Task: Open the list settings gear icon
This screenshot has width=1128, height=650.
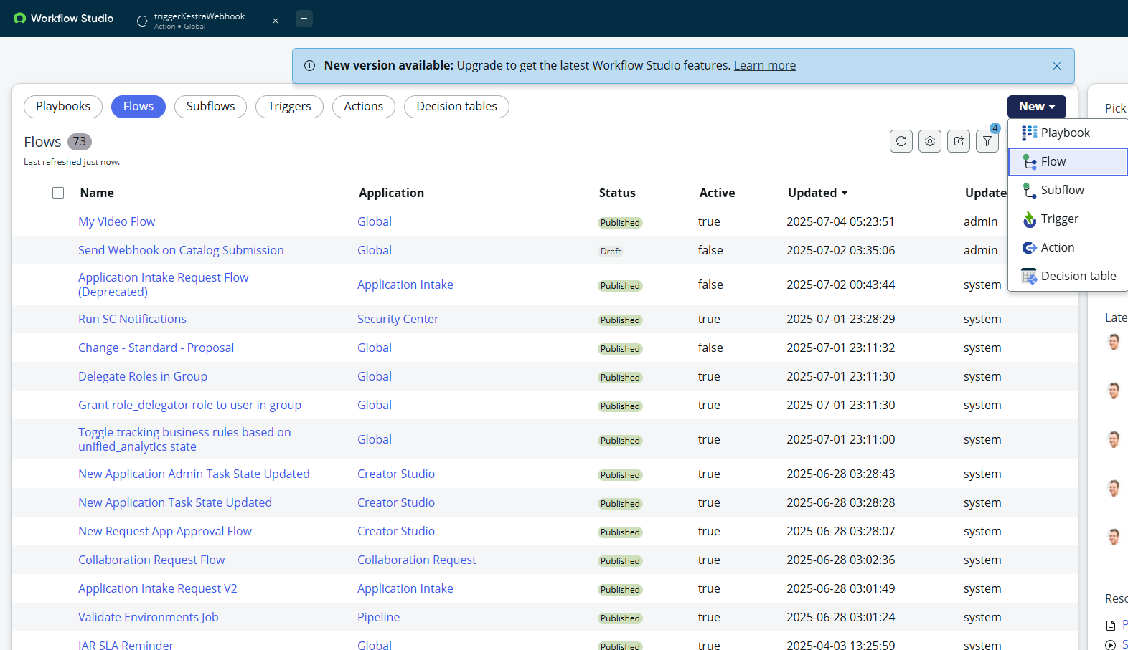Action: 930,141
